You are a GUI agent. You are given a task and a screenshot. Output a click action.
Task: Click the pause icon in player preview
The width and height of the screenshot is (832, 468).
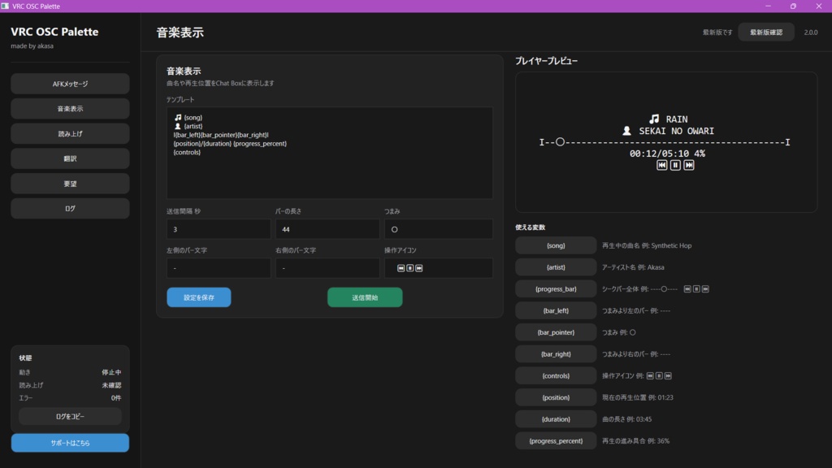(675, 165)
